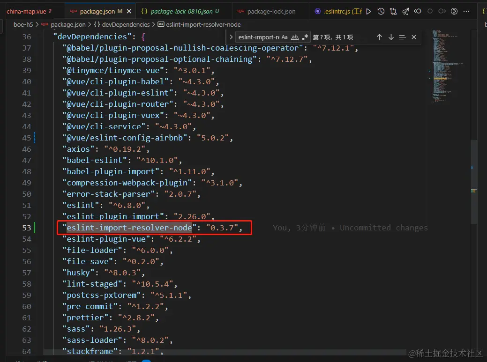The image size is (487, 362).
Task: Click "@vue/cli-service" key on line 44
Action: click(x=104, y=126)
